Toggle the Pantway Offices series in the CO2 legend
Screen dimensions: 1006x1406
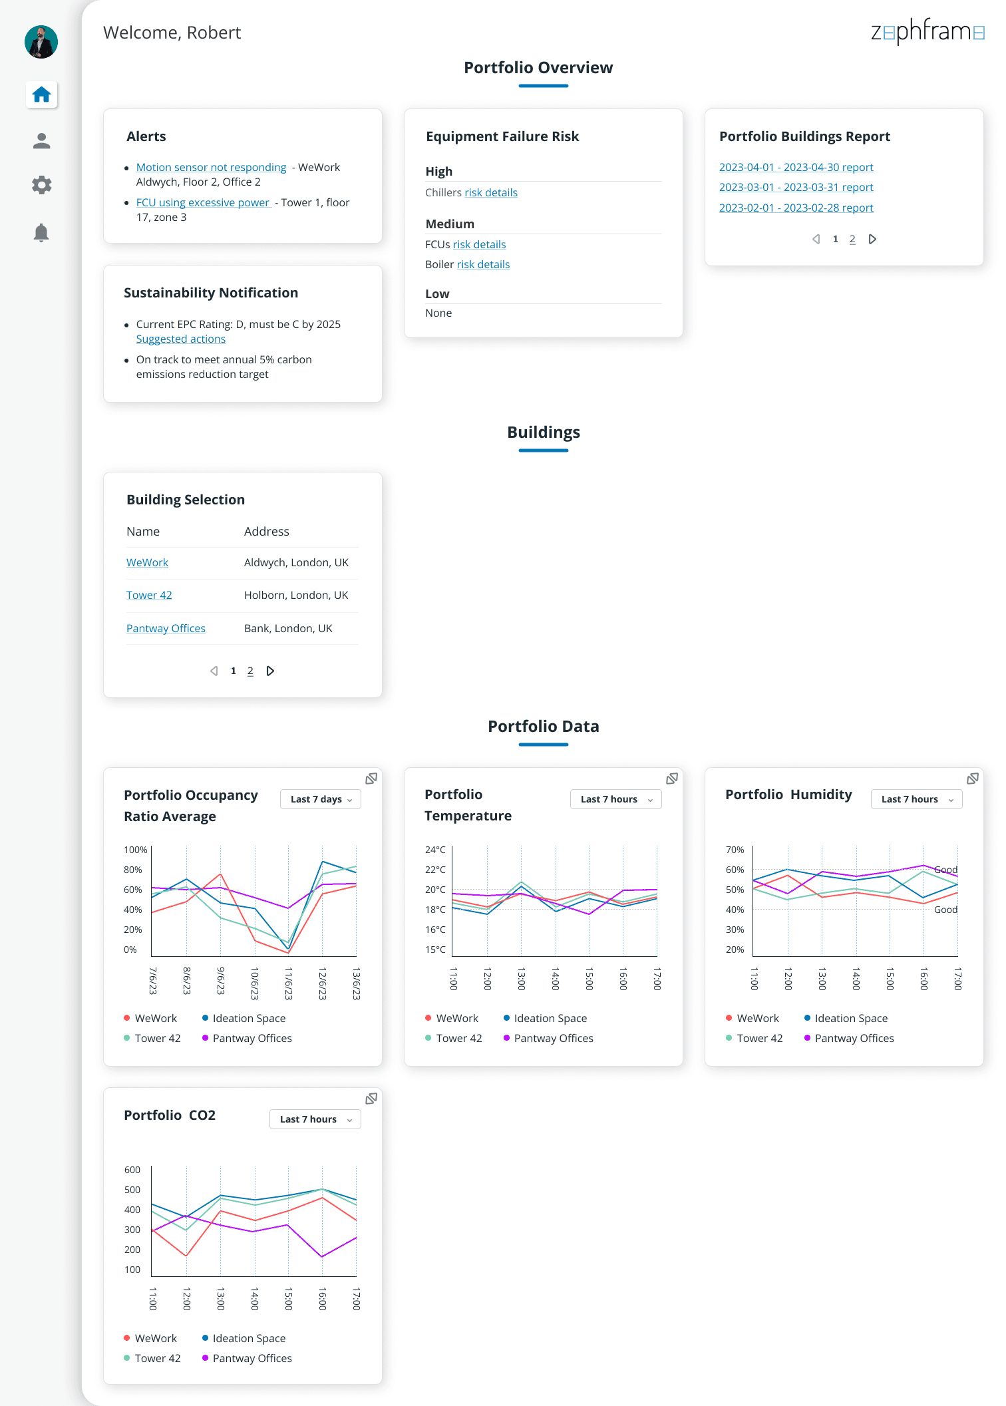(247, 1358)
